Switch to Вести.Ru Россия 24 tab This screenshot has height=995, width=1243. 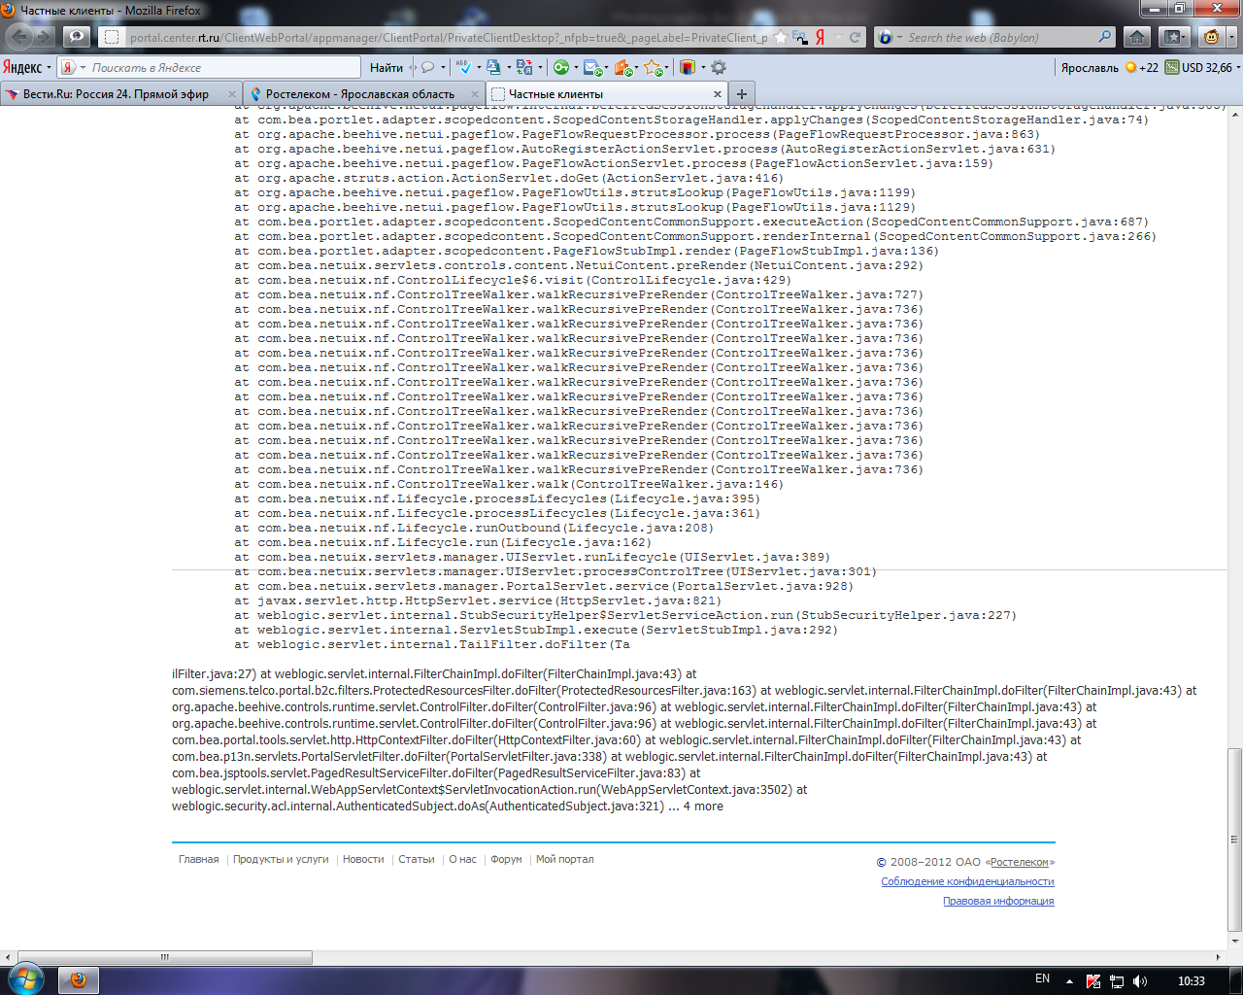click(x=116, y=94)
